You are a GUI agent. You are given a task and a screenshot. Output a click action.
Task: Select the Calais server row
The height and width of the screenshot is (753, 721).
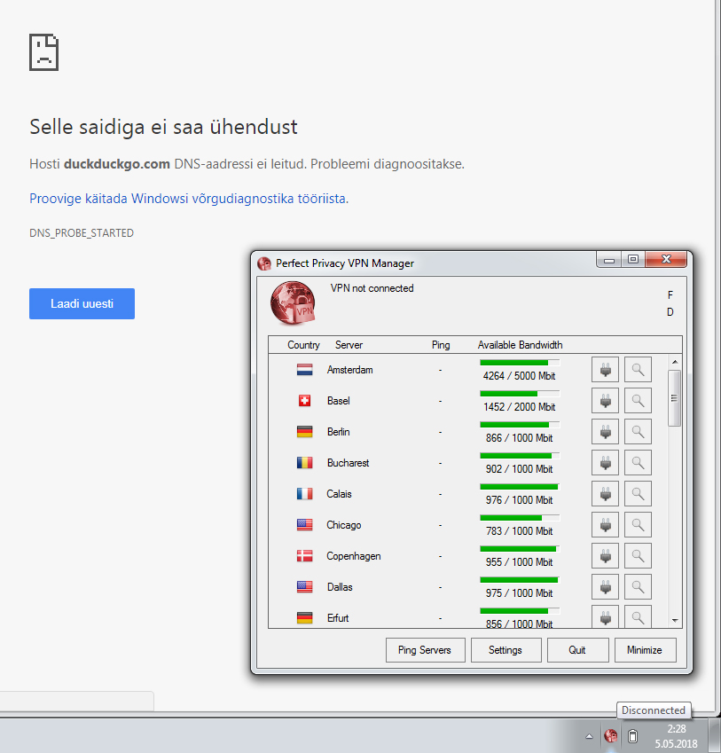[468, 494]
